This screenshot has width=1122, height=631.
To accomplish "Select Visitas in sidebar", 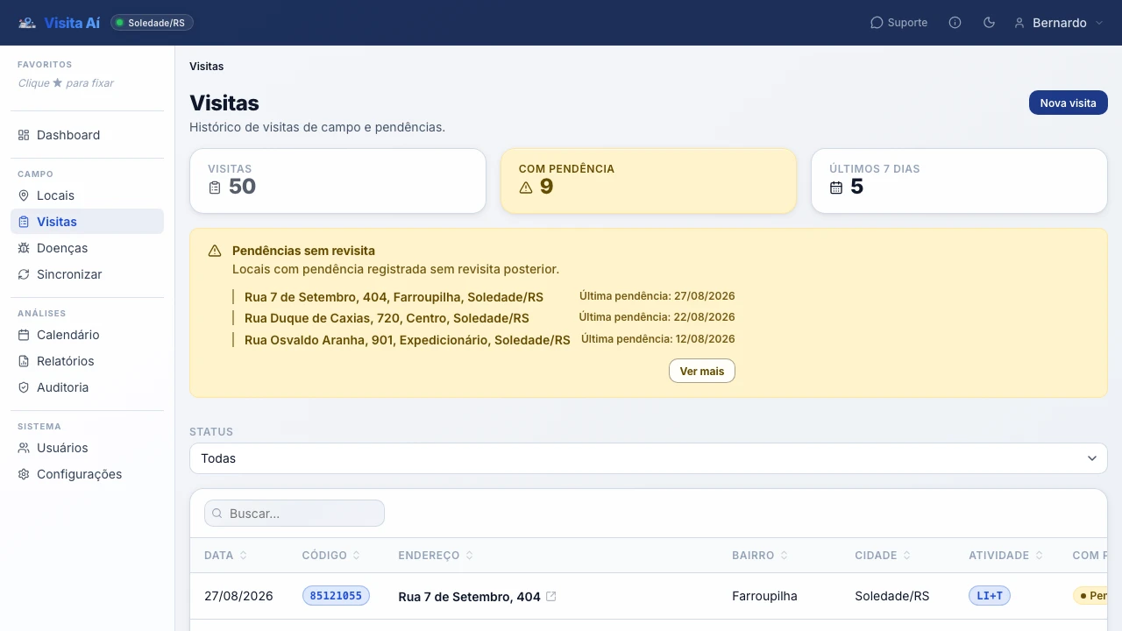I will point(87,222).
